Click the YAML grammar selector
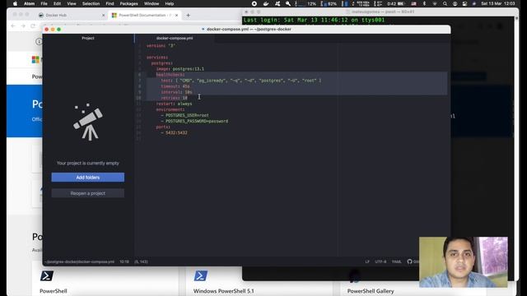Viewport: 527px width, 296px height. pyautogui.click(x=397, y=261)
